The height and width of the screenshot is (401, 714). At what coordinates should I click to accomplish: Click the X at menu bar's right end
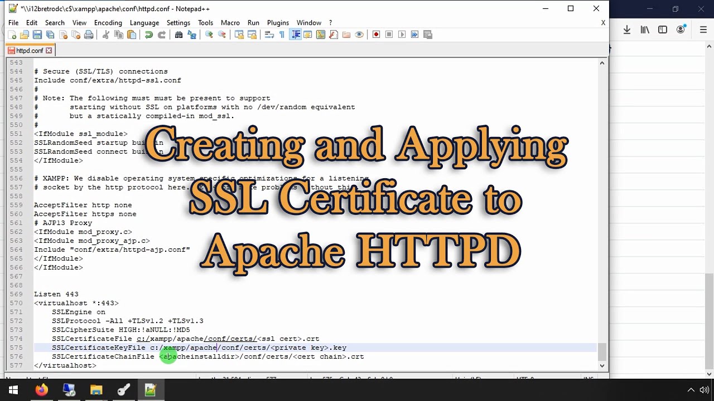pos(603,23)
